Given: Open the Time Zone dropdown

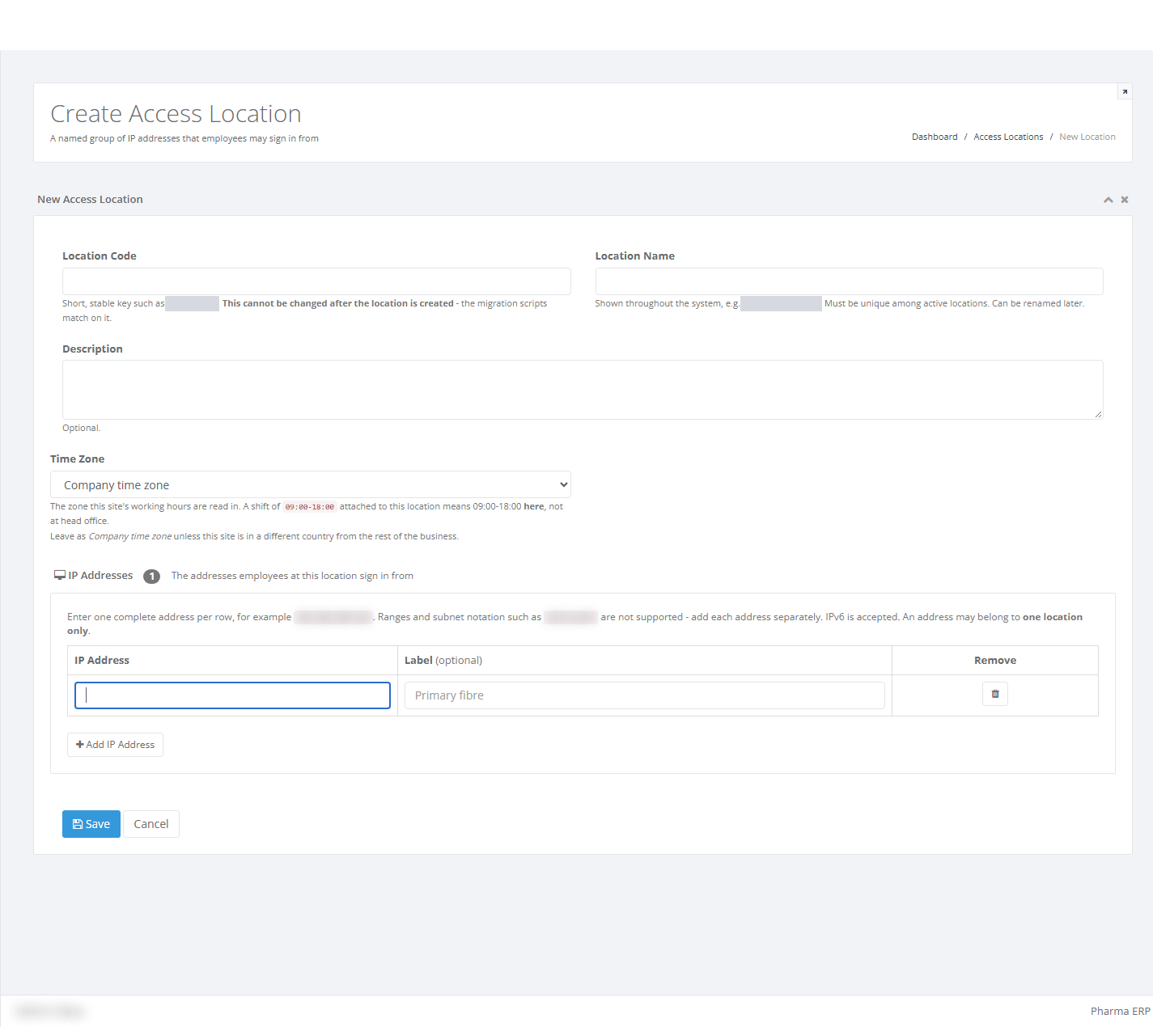Looking at the screenshot, I should [x=311, y=484].
